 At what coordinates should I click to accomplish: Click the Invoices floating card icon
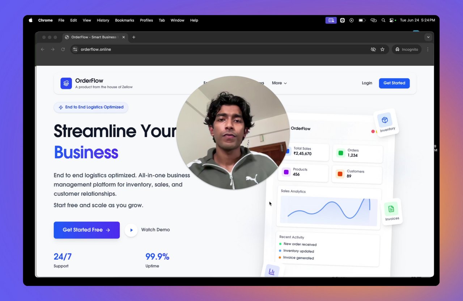(x=391, y=209)
